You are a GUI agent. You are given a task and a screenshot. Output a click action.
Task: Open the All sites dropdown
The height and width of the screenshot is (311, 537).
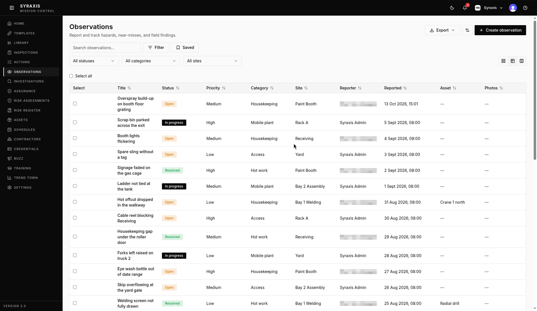pyautogui.click(x=212, y=61)
